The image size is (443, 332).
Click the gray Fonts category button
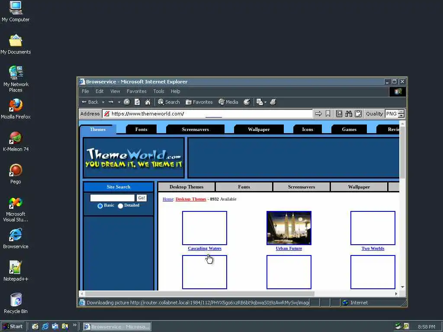244,187
